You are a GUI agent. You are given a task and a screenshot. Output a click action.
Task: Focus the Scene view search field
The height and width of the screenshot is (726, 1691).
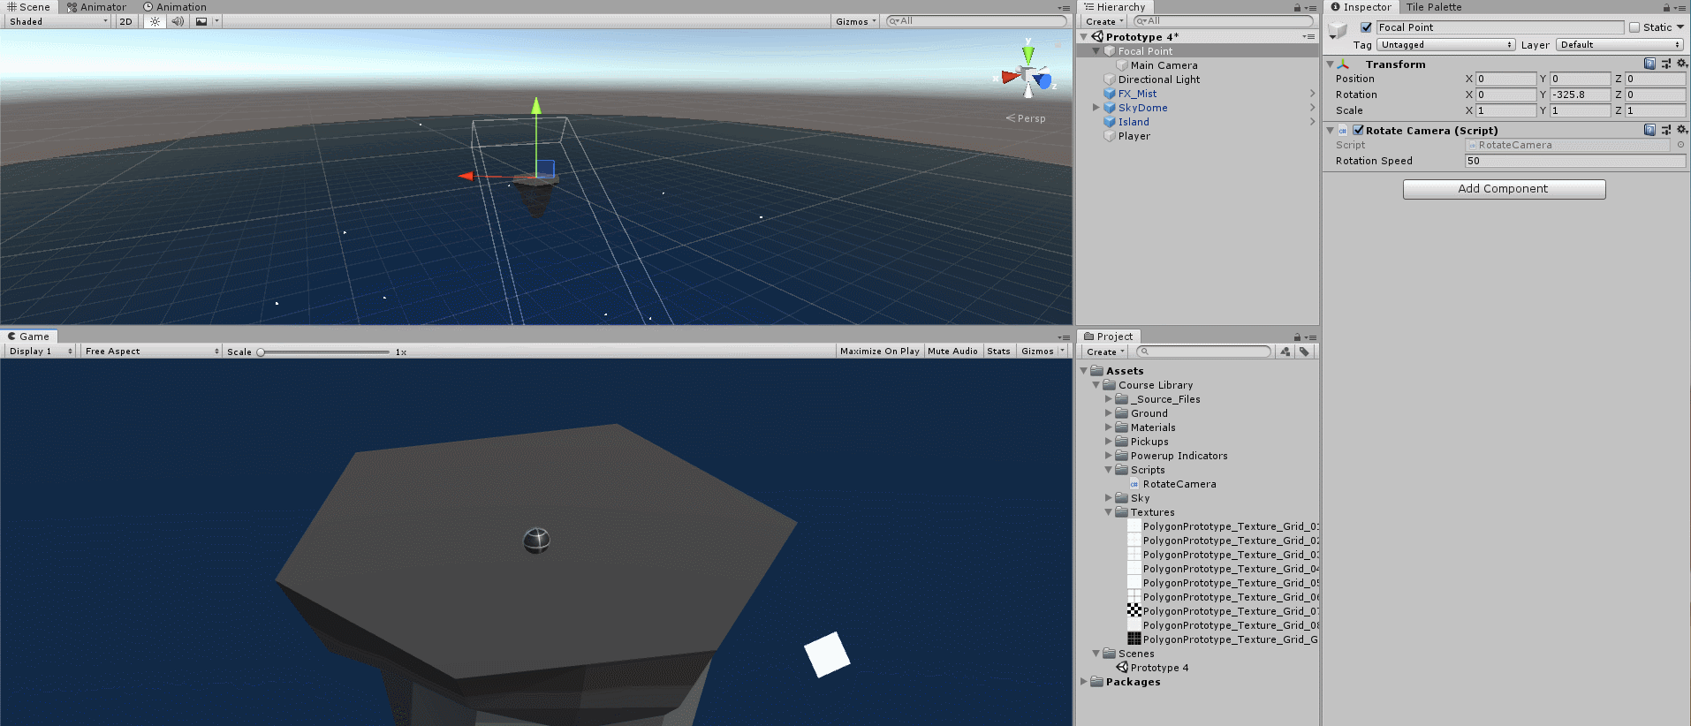(977, 21)
